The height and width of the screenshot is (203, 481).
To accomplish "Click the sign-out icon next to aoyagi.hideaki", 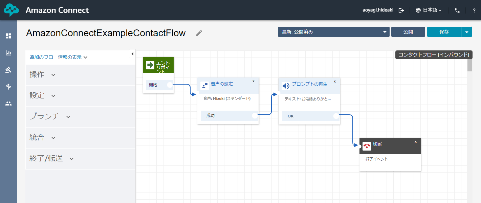I will tap(401, 10).
